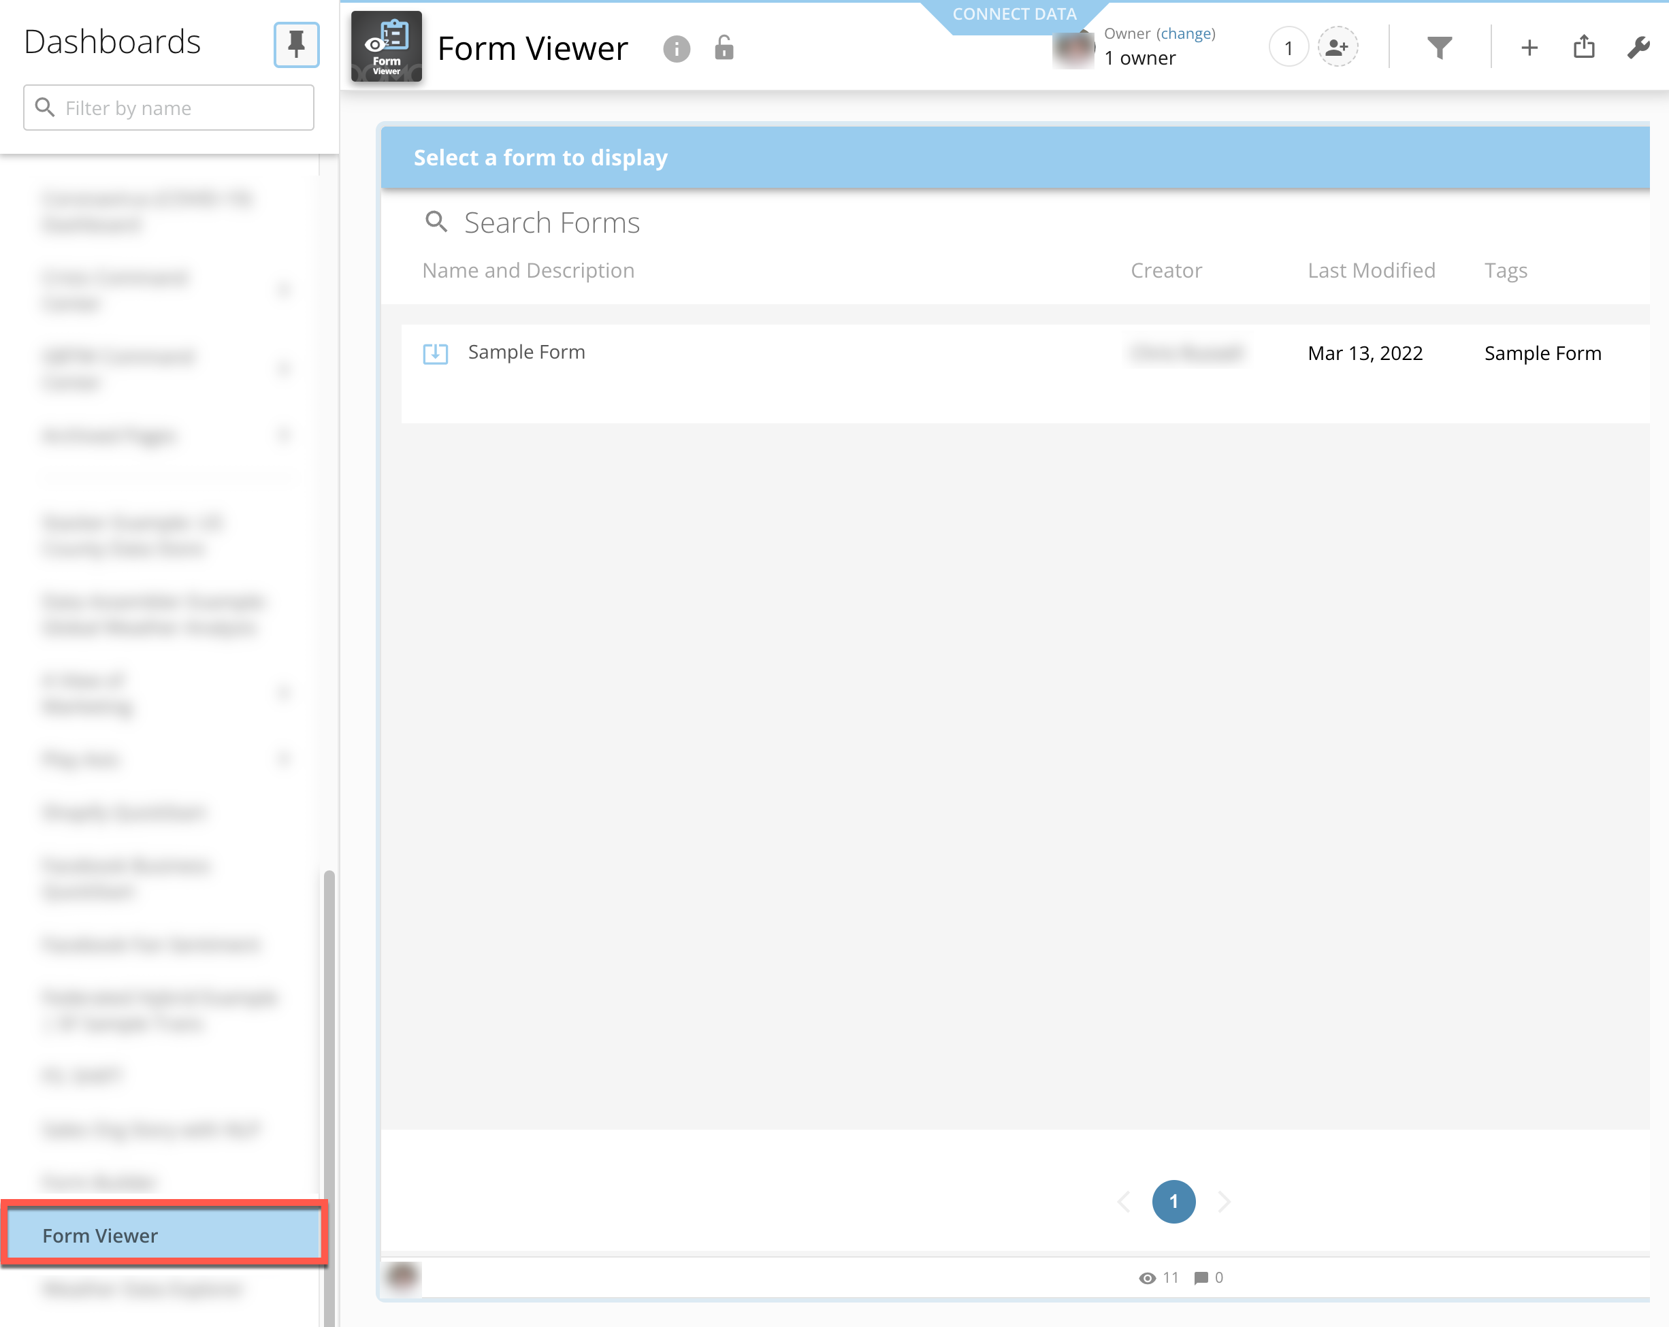1669x1327 pixels.
Task: Select the Sample Form row
Action: (526, 352)
